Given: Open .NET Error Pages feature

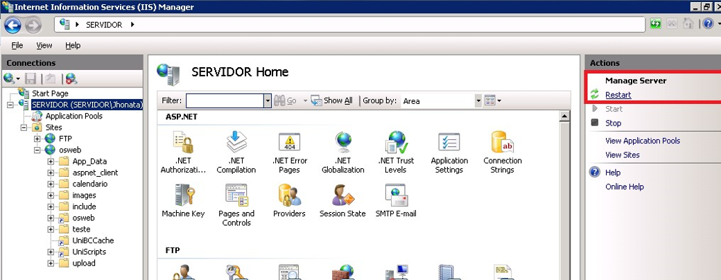Looking at the screenshot, I should tap(289, 143).
